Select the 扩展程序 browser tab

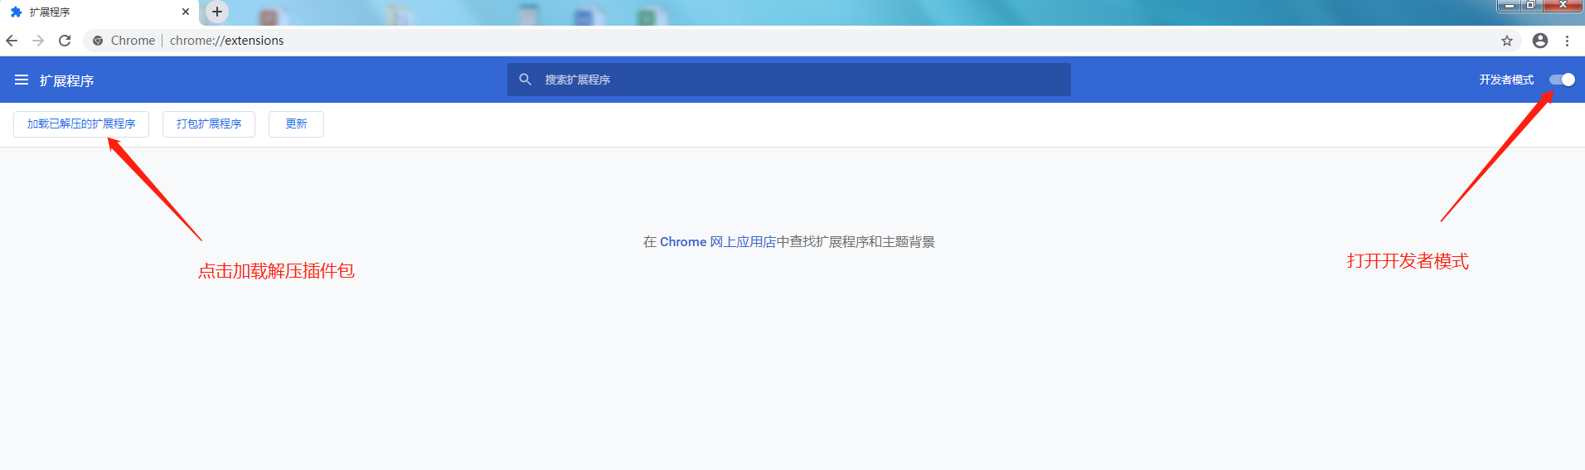tap(99, 12)
